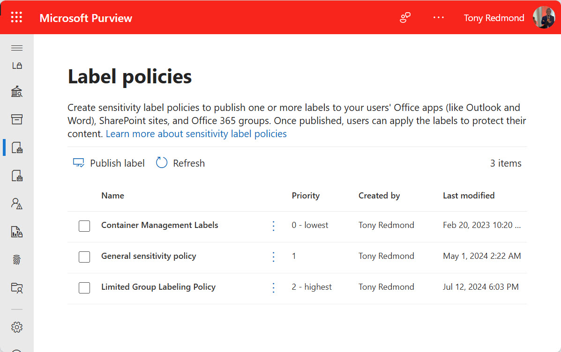This screenshot has height=352, width=561.
Task: Refresh the label policies list
Action: point(180,163)
